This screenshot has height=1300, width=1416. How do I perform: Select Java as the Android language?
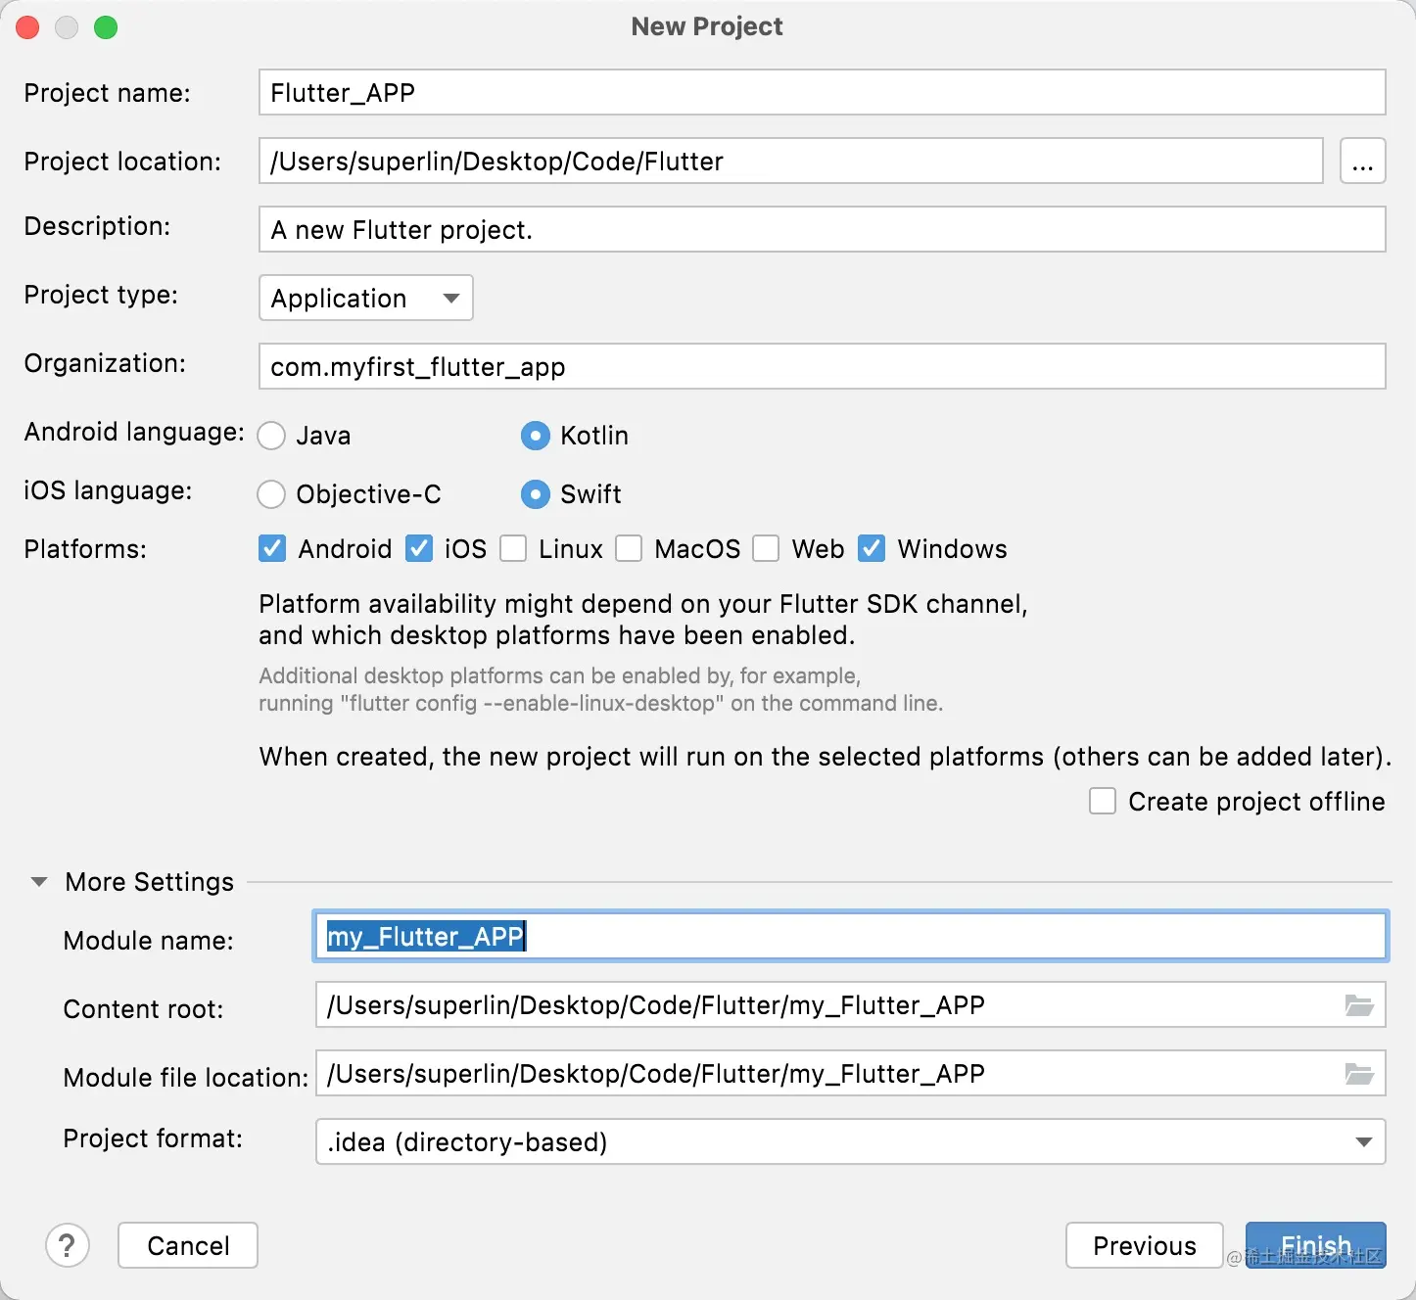271,436
